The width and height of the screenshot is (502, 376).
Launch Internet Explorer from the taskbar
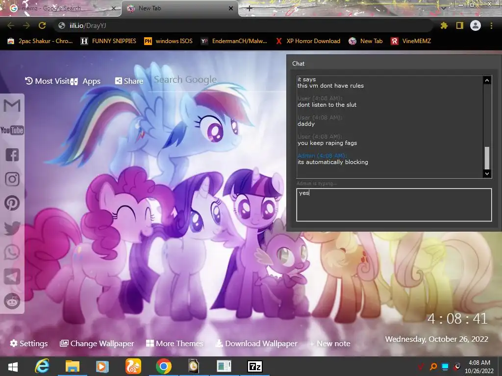(x=42, y=366)
